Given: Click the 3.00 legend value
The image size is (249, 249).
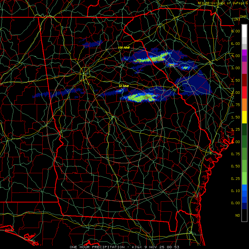Looking at the screenshot, I should 235,68.
